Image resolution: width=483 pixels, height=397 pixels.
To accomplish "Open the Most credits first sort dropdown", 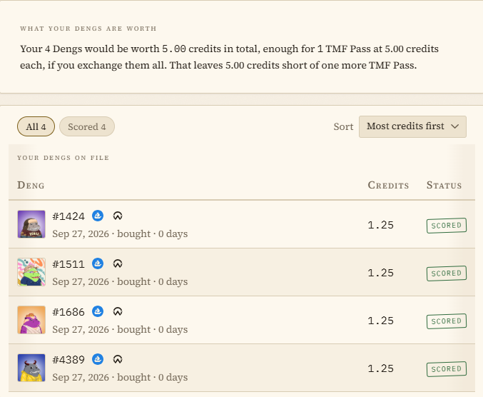I will click(x=412, y=126).
